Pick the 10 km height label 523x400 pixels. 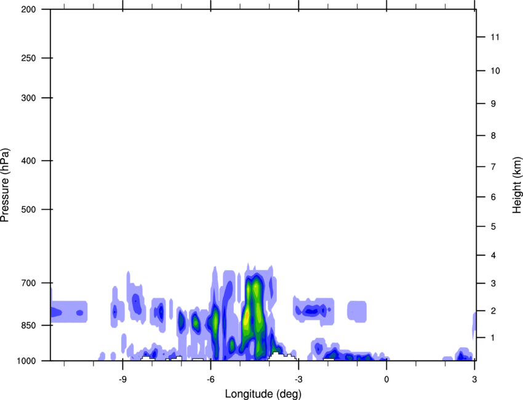click(495, 71)
